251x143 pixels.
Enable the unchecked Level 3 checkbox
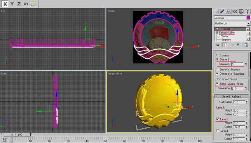(x=218, y=131)
